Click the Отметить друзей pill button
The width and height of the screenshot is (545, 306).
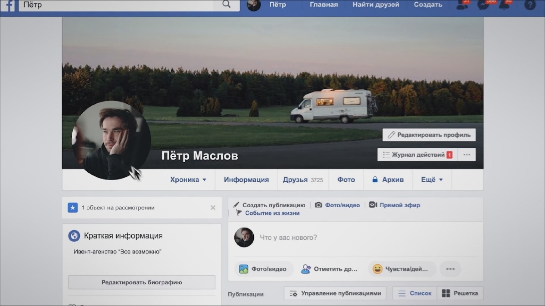pos(330,269)
